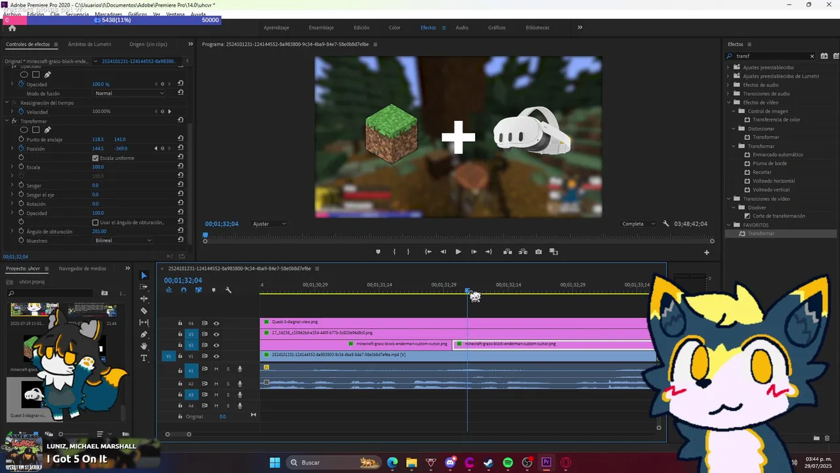Screen dimensions: 840x473
Task: Open the Ventana menu
Action: click(175, 14)
